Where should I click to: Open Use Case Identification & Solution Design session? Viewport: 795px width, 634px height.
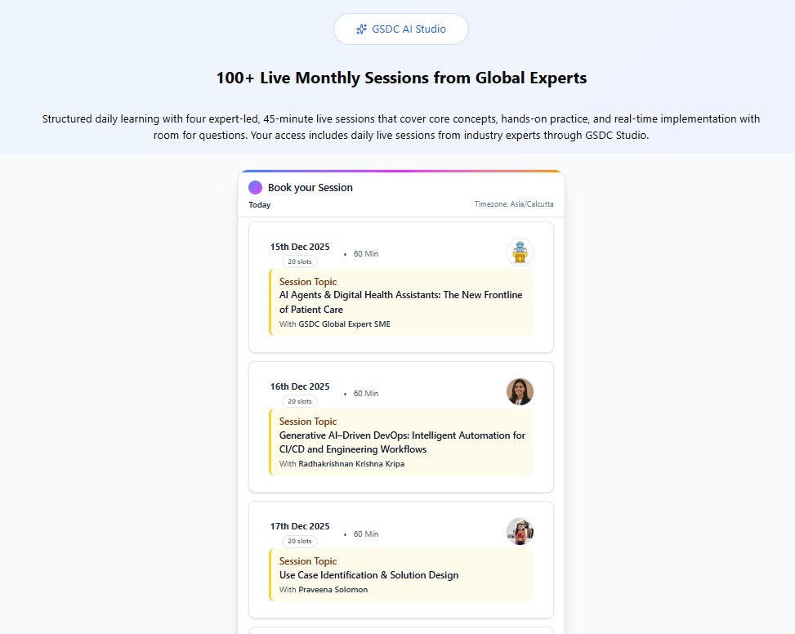368,575
